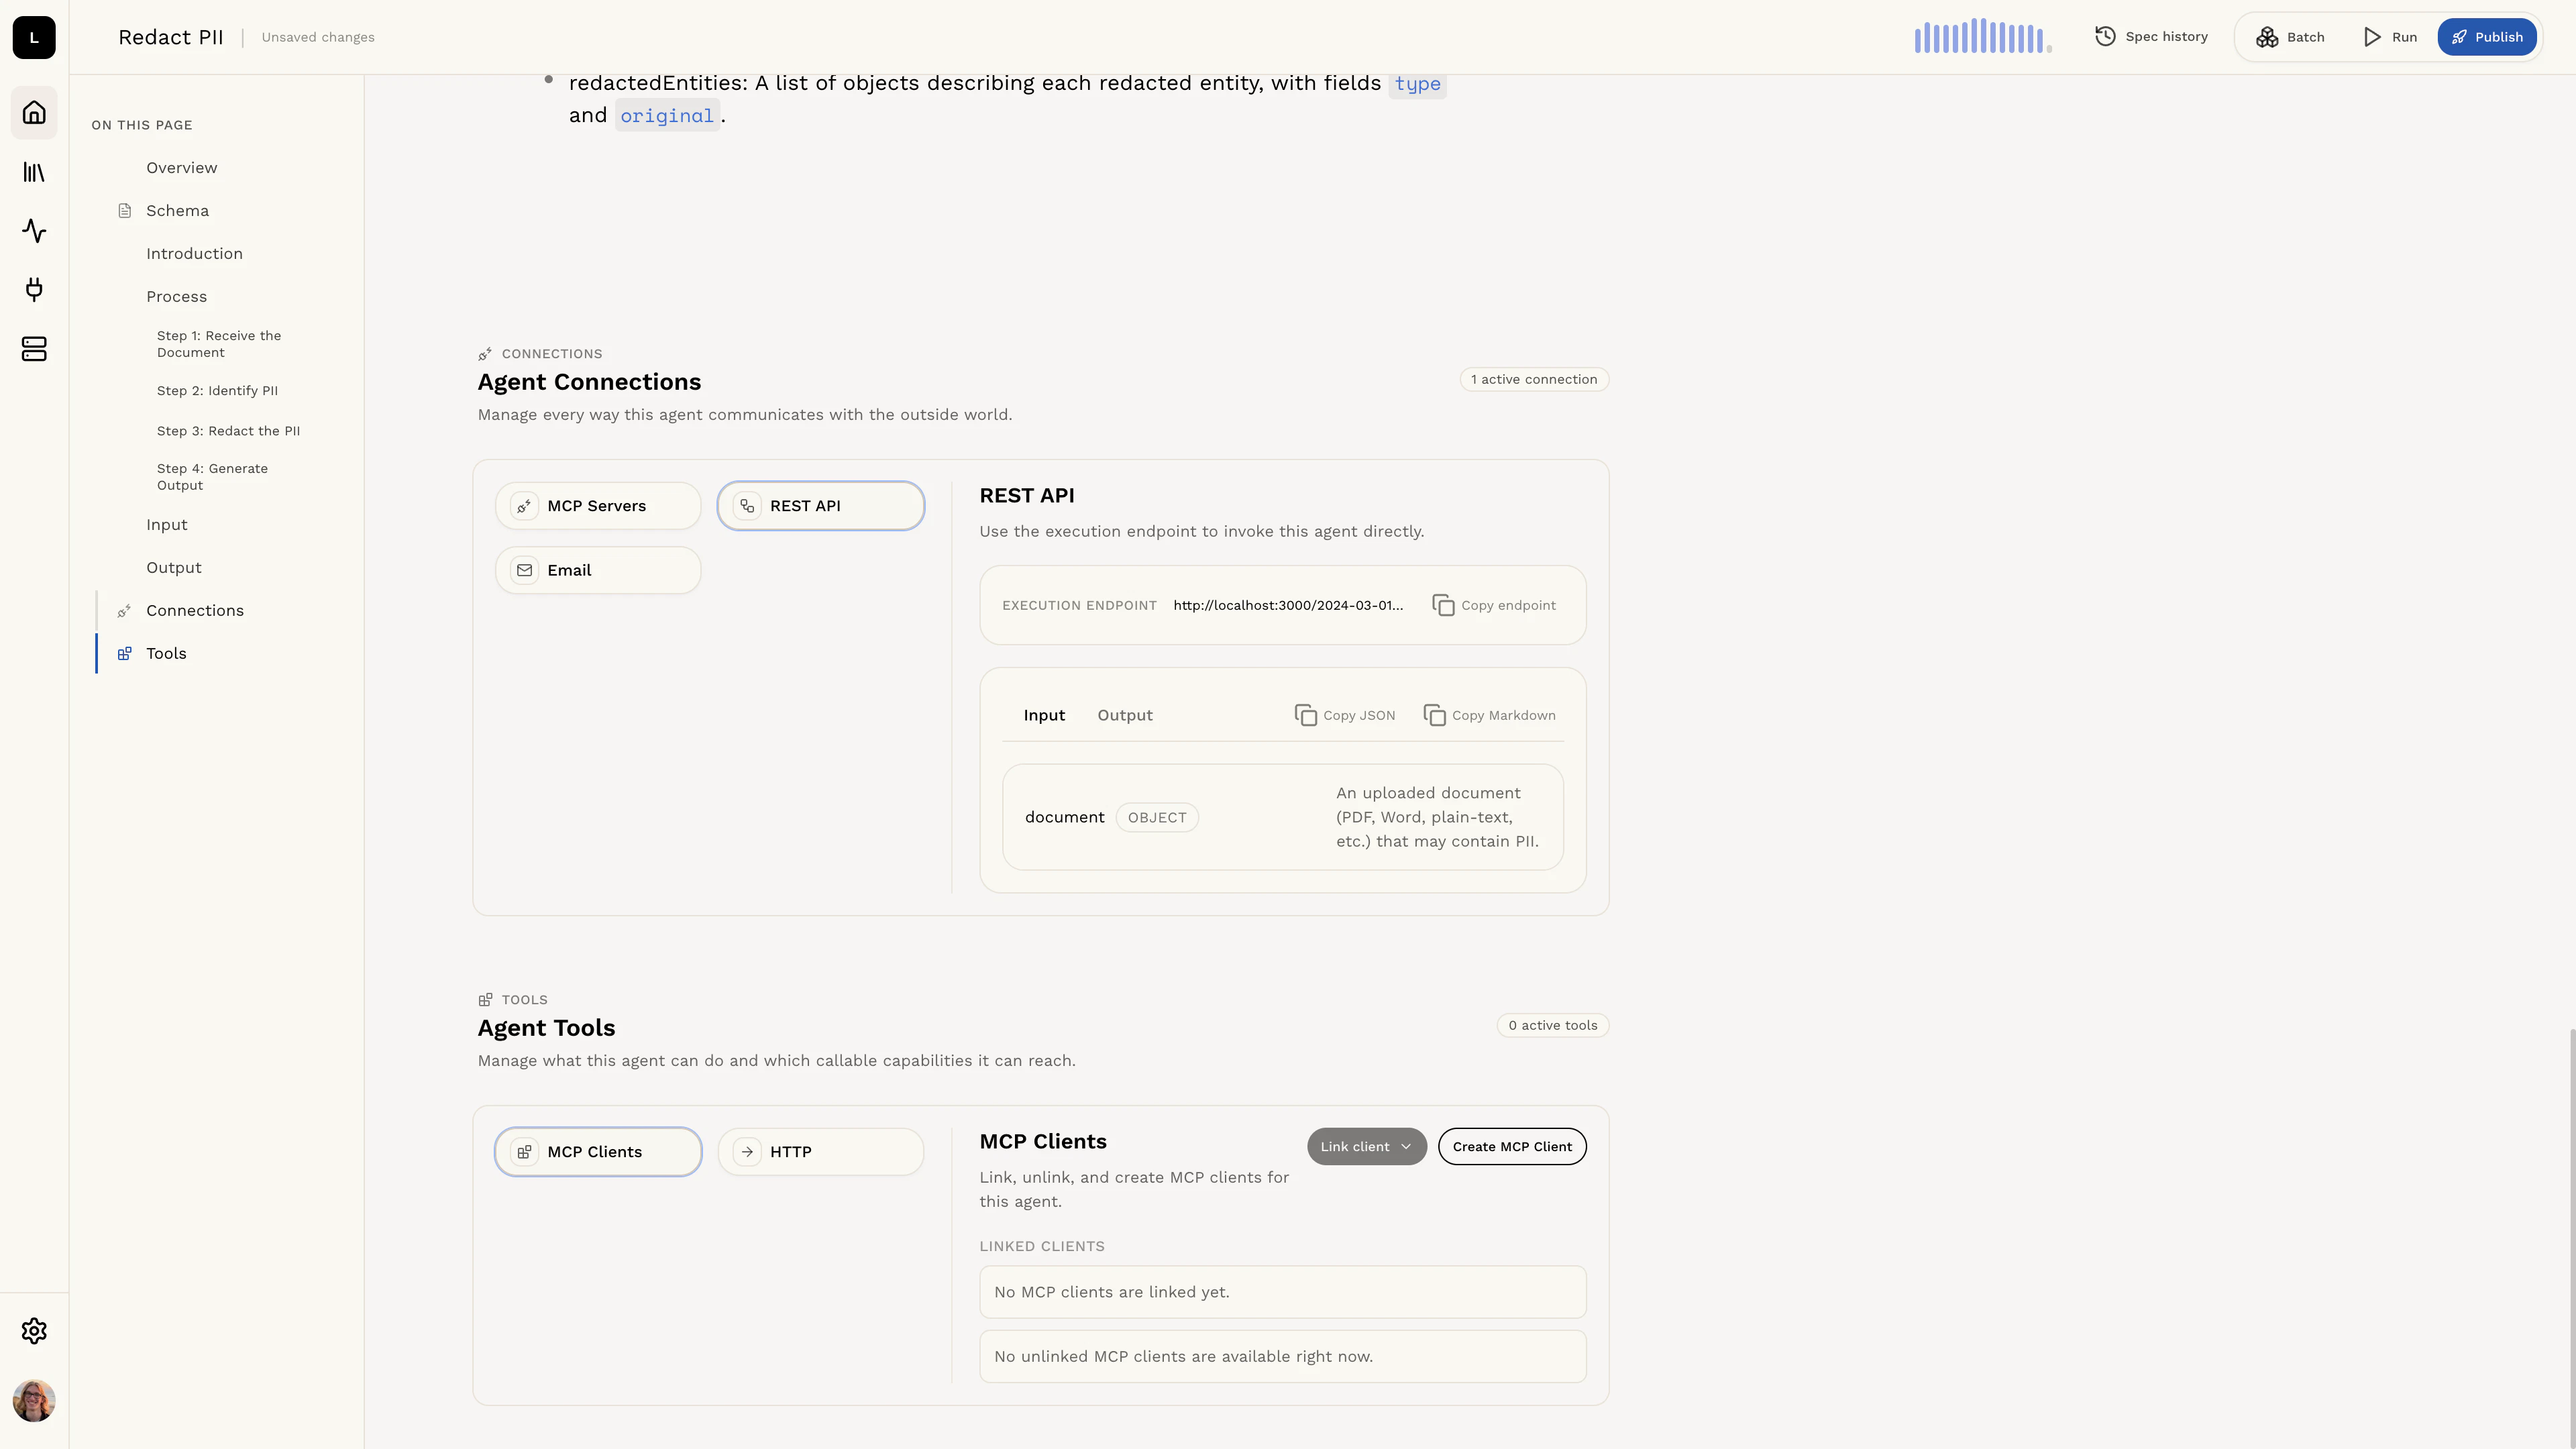Viewport: 2576px width, 1449px height.
Task: Click the Copy endpoint icon
Action: coord(1443,605)
